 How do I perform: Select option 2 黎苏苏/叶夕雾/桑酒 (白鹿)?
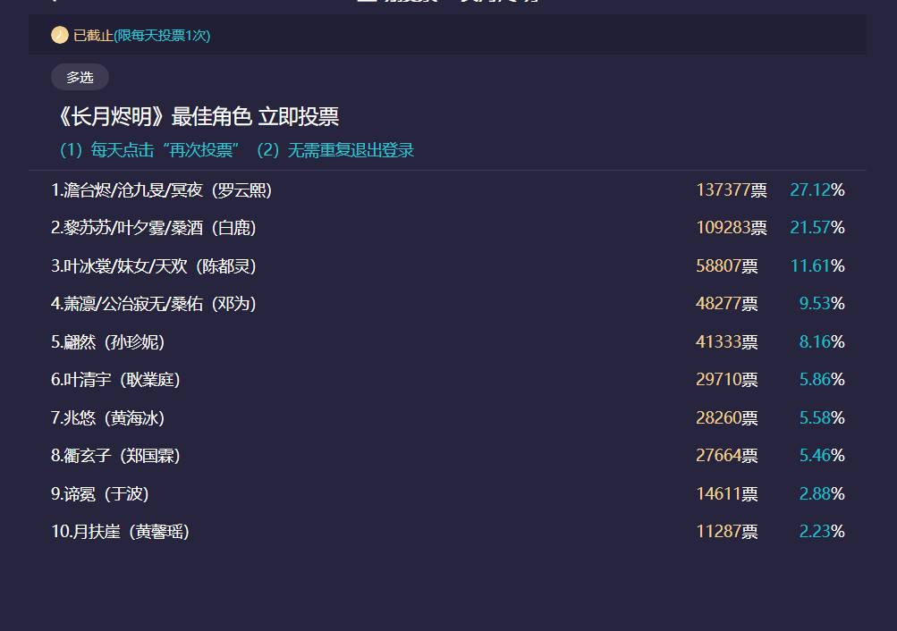point(153,228)
